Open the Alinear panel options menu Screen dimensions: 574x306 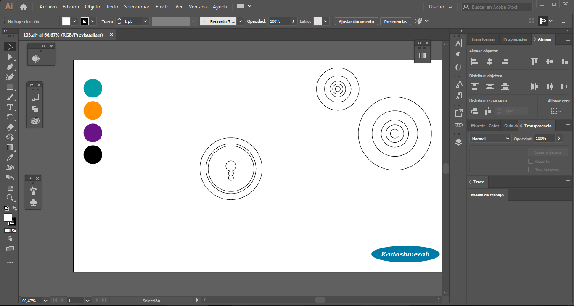click(567, 39)
